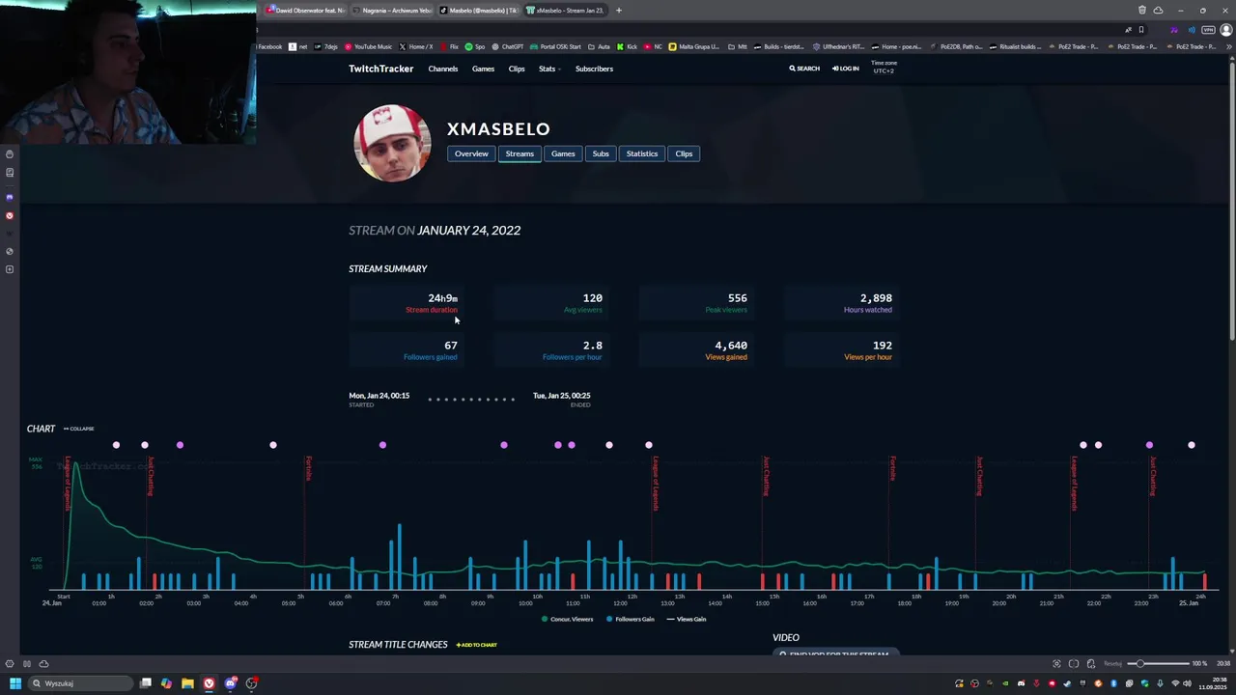Image resolution: width=1236 pixels, height=695 pixels.
Task: Click the TwitchTracker logo
Action: click(380, 69)
